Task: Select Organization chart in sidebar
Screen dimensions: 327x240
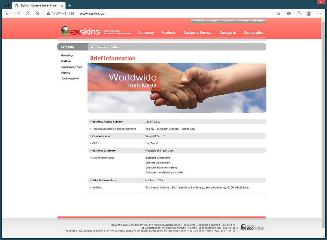Action: pos(72,67)
